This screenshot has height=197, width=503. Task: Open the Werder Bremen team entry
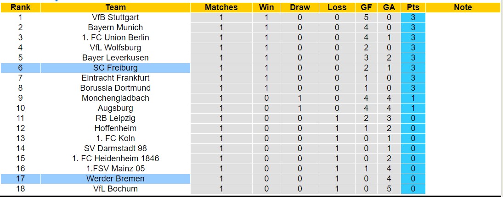click(115, 179)
